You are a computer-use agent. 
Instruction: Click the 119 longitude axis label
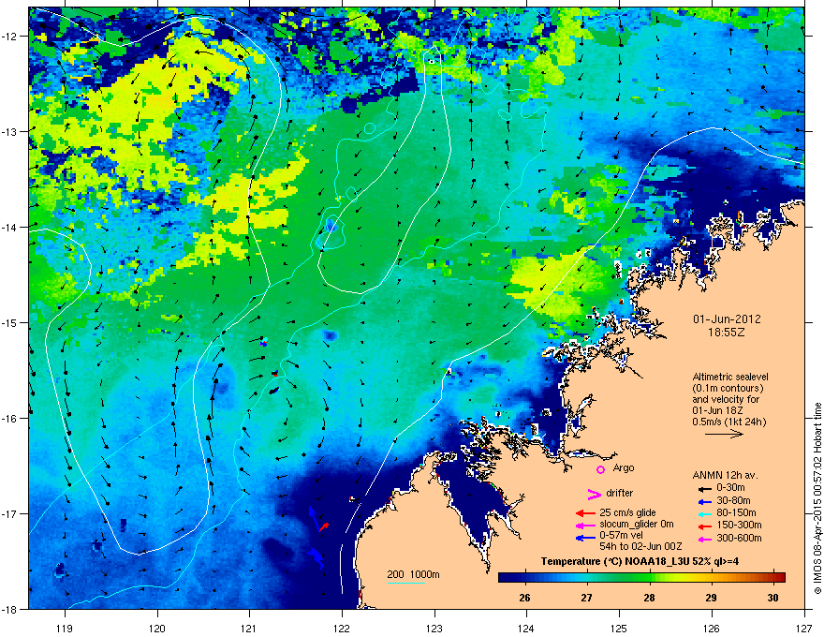[65, 628]
